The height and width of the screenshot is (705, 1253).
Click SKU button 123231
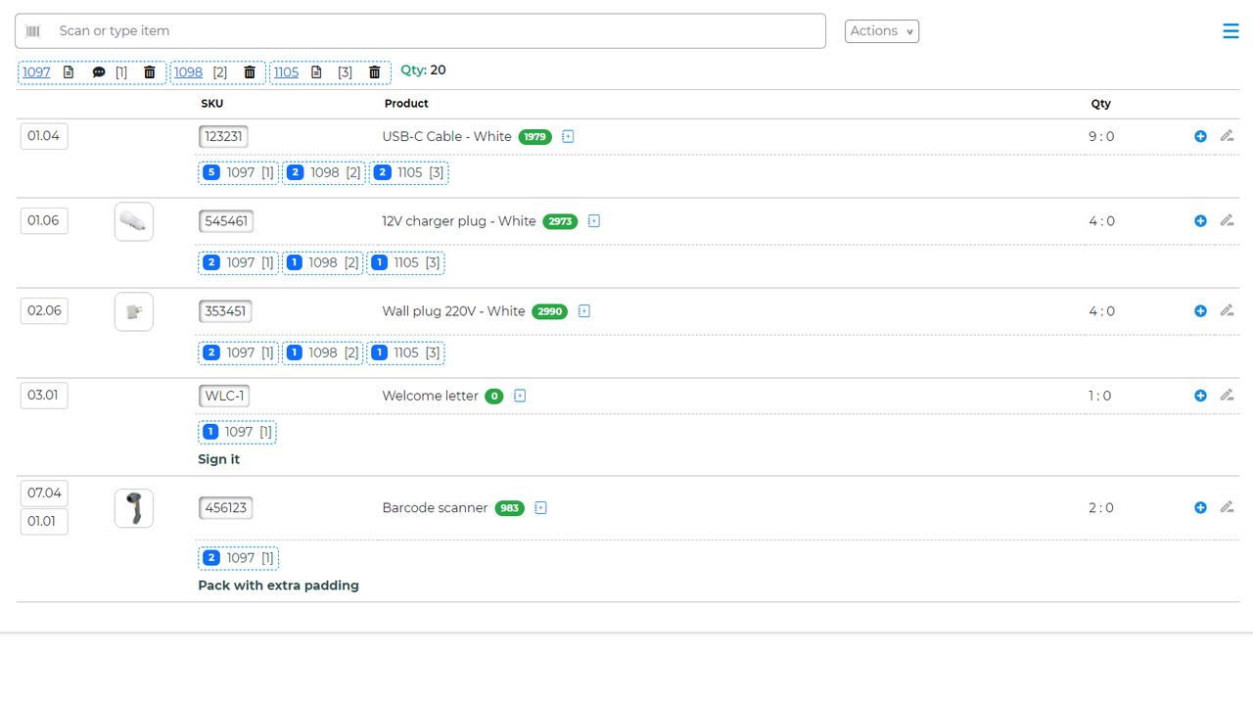click(x=223, y=137)
